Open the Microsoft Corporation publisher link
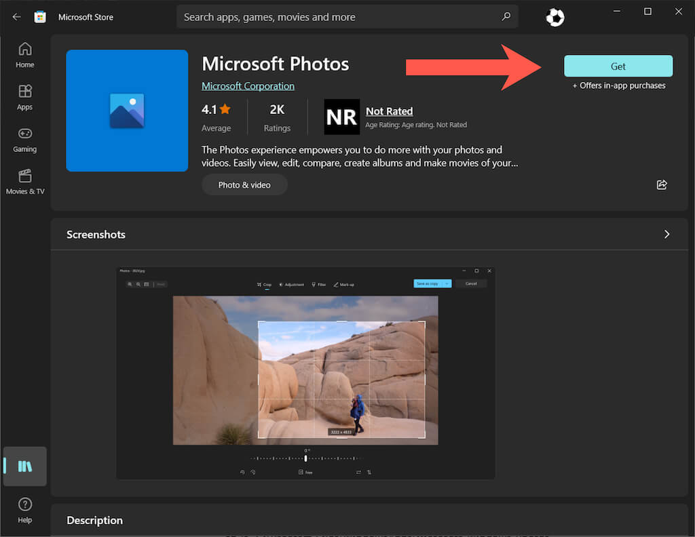The width and height of the screenshot is (695, 537). click(248, 86)
